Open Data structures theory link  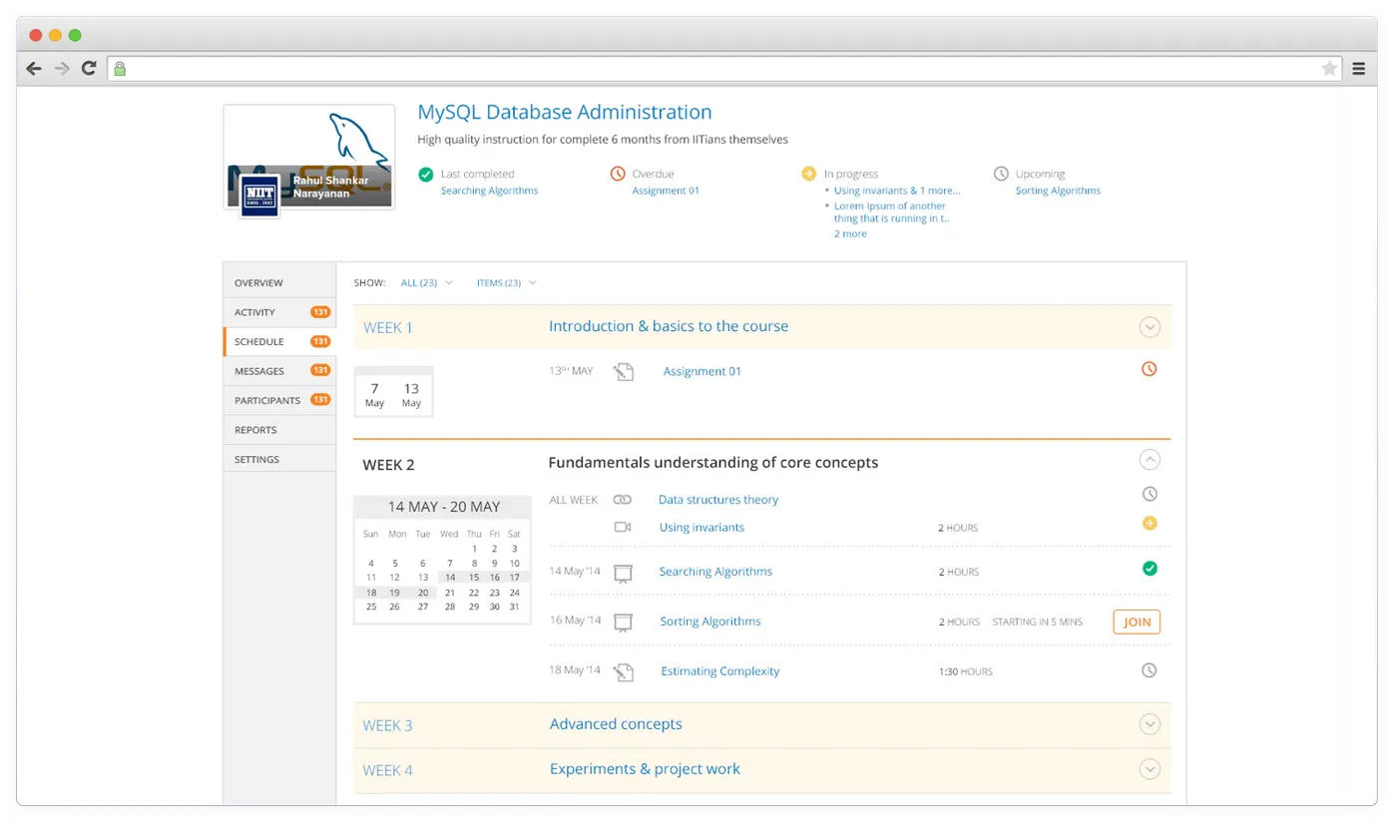pyautogui.click(x=718, y=500)
